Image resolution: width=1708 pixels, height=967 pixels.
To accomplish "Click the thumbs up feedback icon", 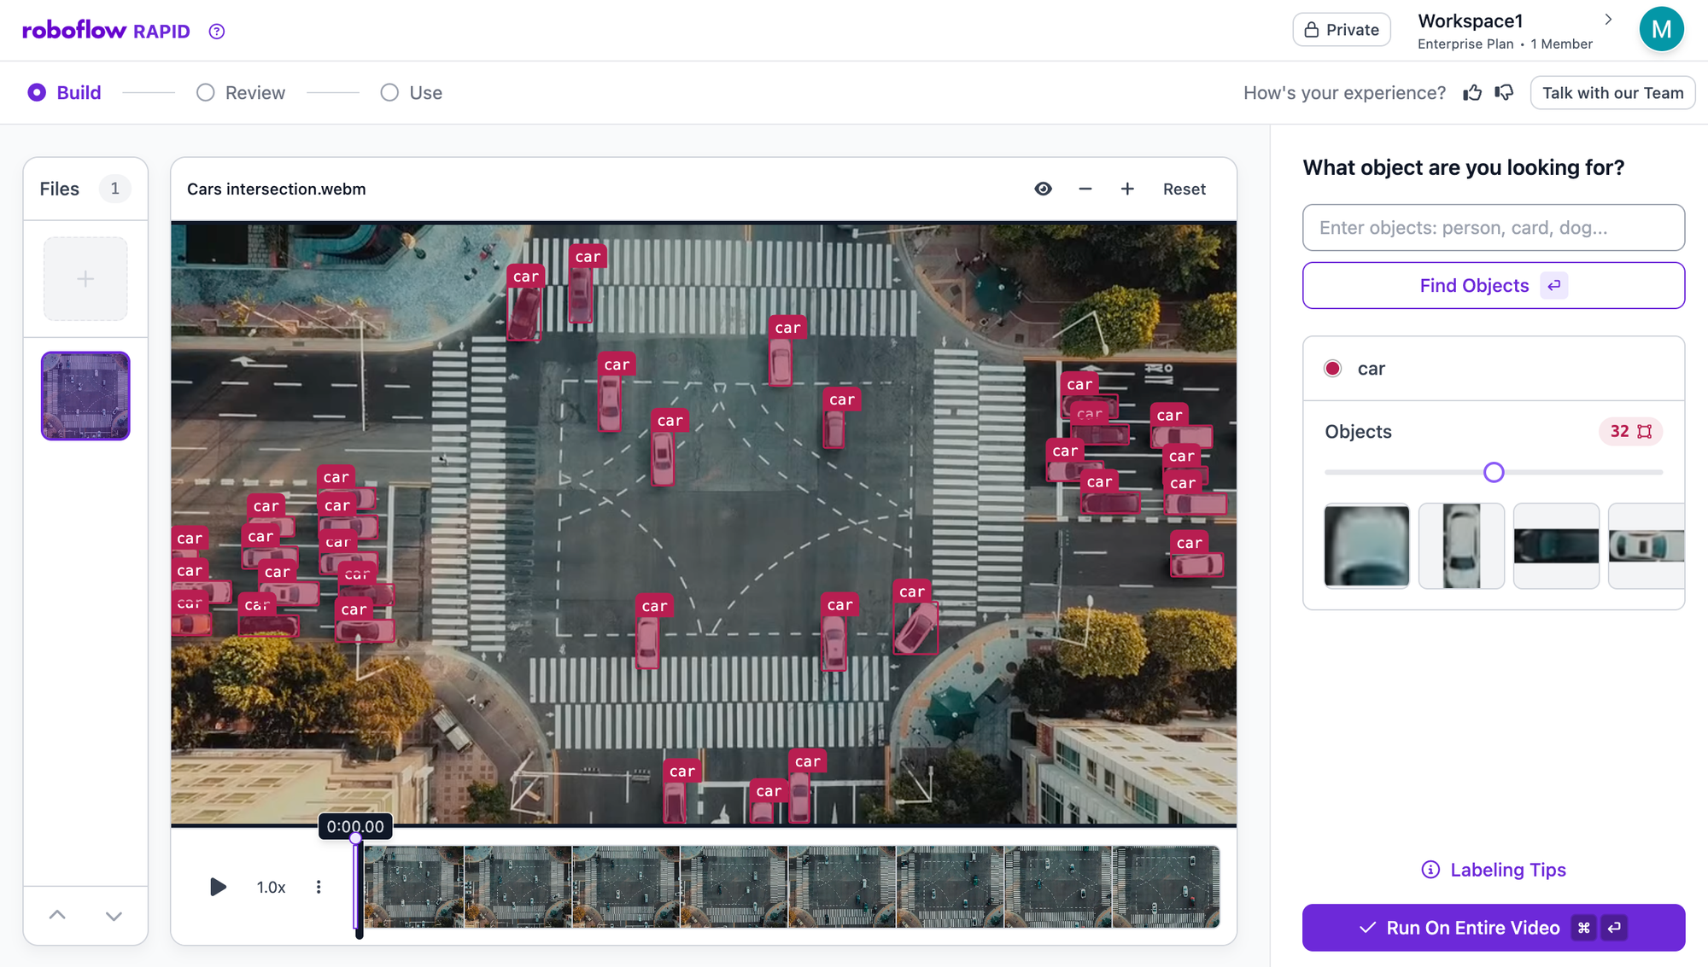I will pos(1472,93).
